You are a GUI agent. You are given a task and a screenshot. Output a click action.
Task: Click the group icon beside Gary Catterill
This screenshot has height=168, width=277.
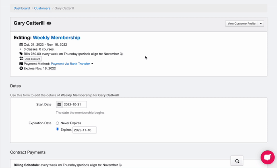pos(49,24)
